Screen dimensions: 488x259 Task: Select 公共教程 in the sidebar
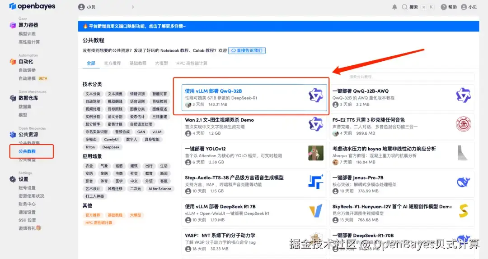[27, 151]
